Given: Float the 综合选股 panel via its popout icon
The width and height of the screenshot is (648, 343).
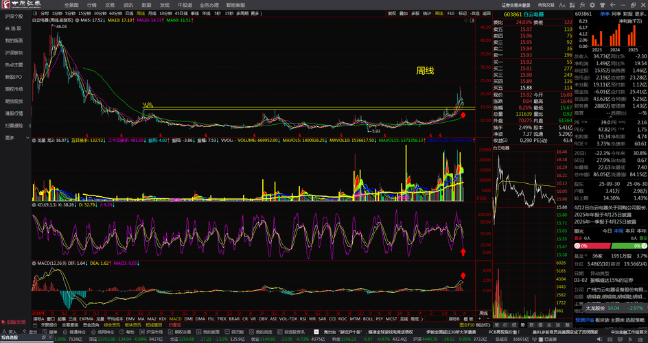Looking at the screenshot, I should point(43,338).
